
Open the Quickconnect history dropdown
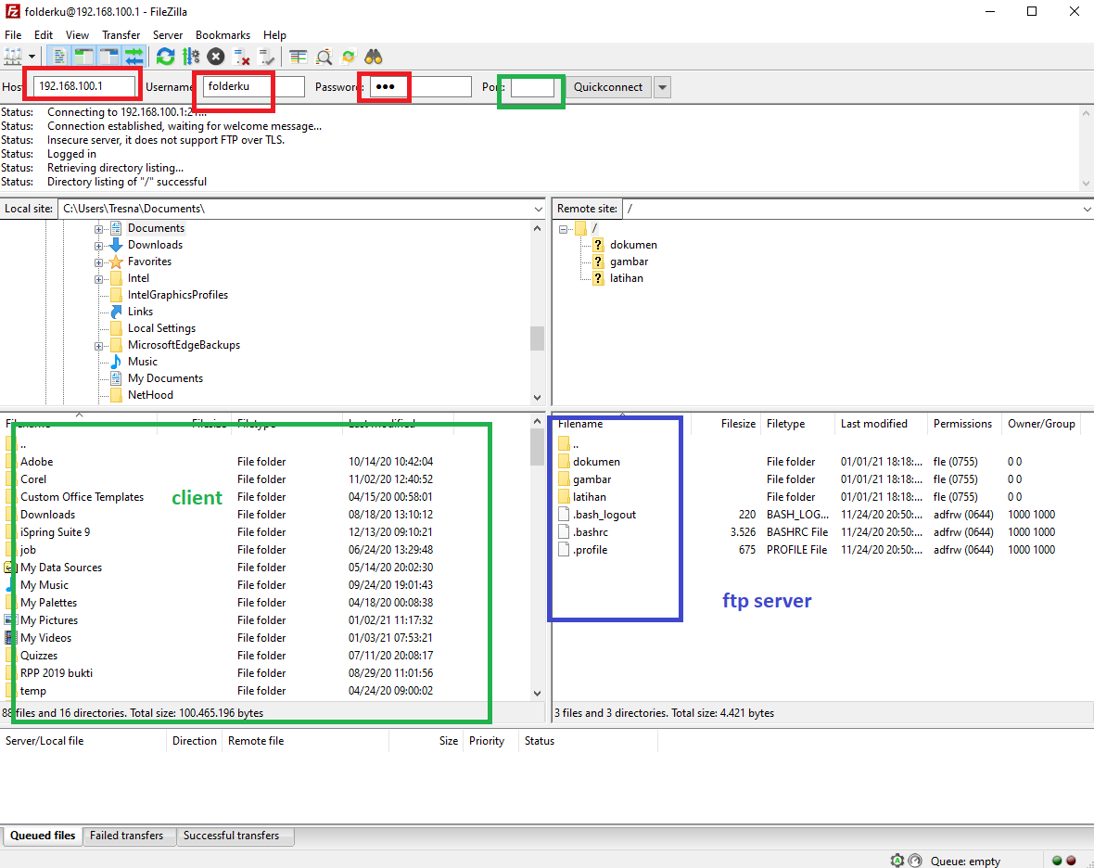(x=662, y=87)
